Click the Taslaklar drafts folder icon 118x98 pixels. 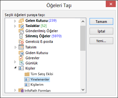[x=21, y=26]
